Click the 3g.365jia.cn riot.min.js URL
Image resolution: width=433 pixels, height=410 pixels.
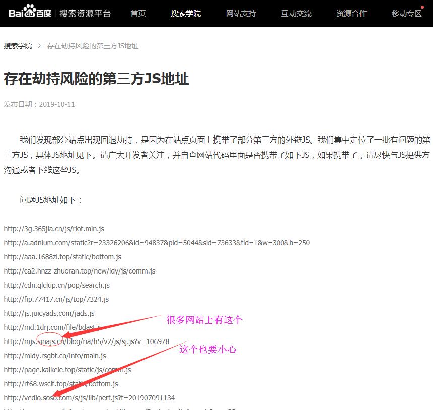pos(54,229)
